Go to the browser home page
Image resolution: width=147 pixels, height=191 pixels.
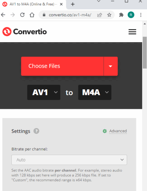(x=32, y=15)
